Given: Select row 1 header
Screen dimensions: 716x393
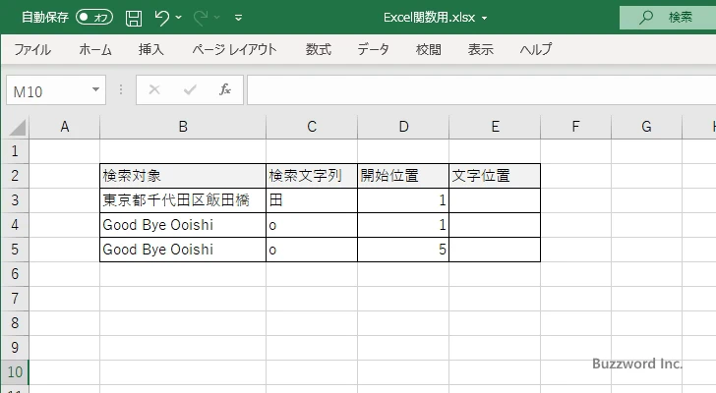Looking at the screenshot, I should [15, 151].
